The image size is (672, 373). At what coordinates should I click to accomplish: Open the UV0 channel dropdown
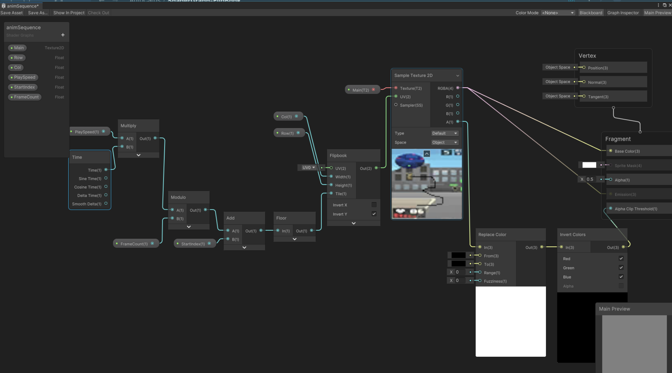point(308,168)
